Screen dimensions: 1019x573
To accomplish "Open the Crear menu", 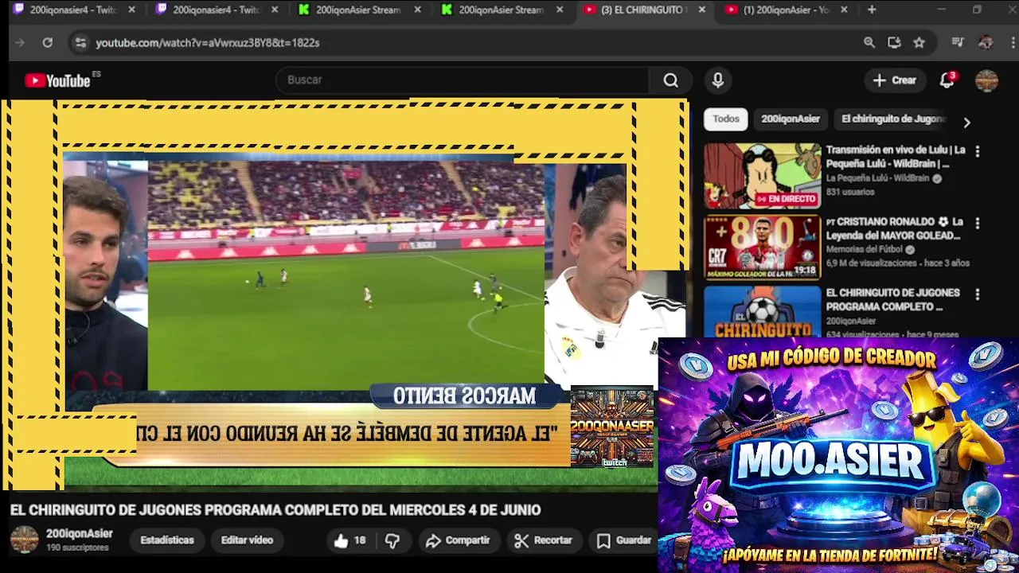I will tap(895, 80).
